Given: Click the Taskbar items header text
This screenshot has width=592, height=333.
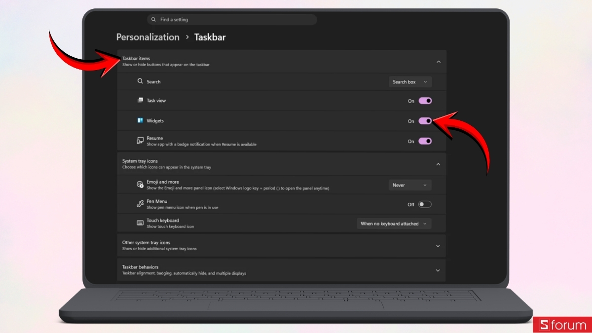Looking at the screenshot, I should click(x=136, y=58).
